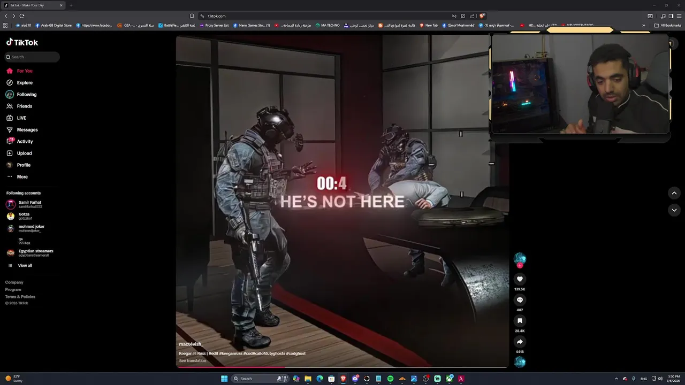685x385 pixels.
Task: Open Samir Farhat's account
Action: point(24,204)
